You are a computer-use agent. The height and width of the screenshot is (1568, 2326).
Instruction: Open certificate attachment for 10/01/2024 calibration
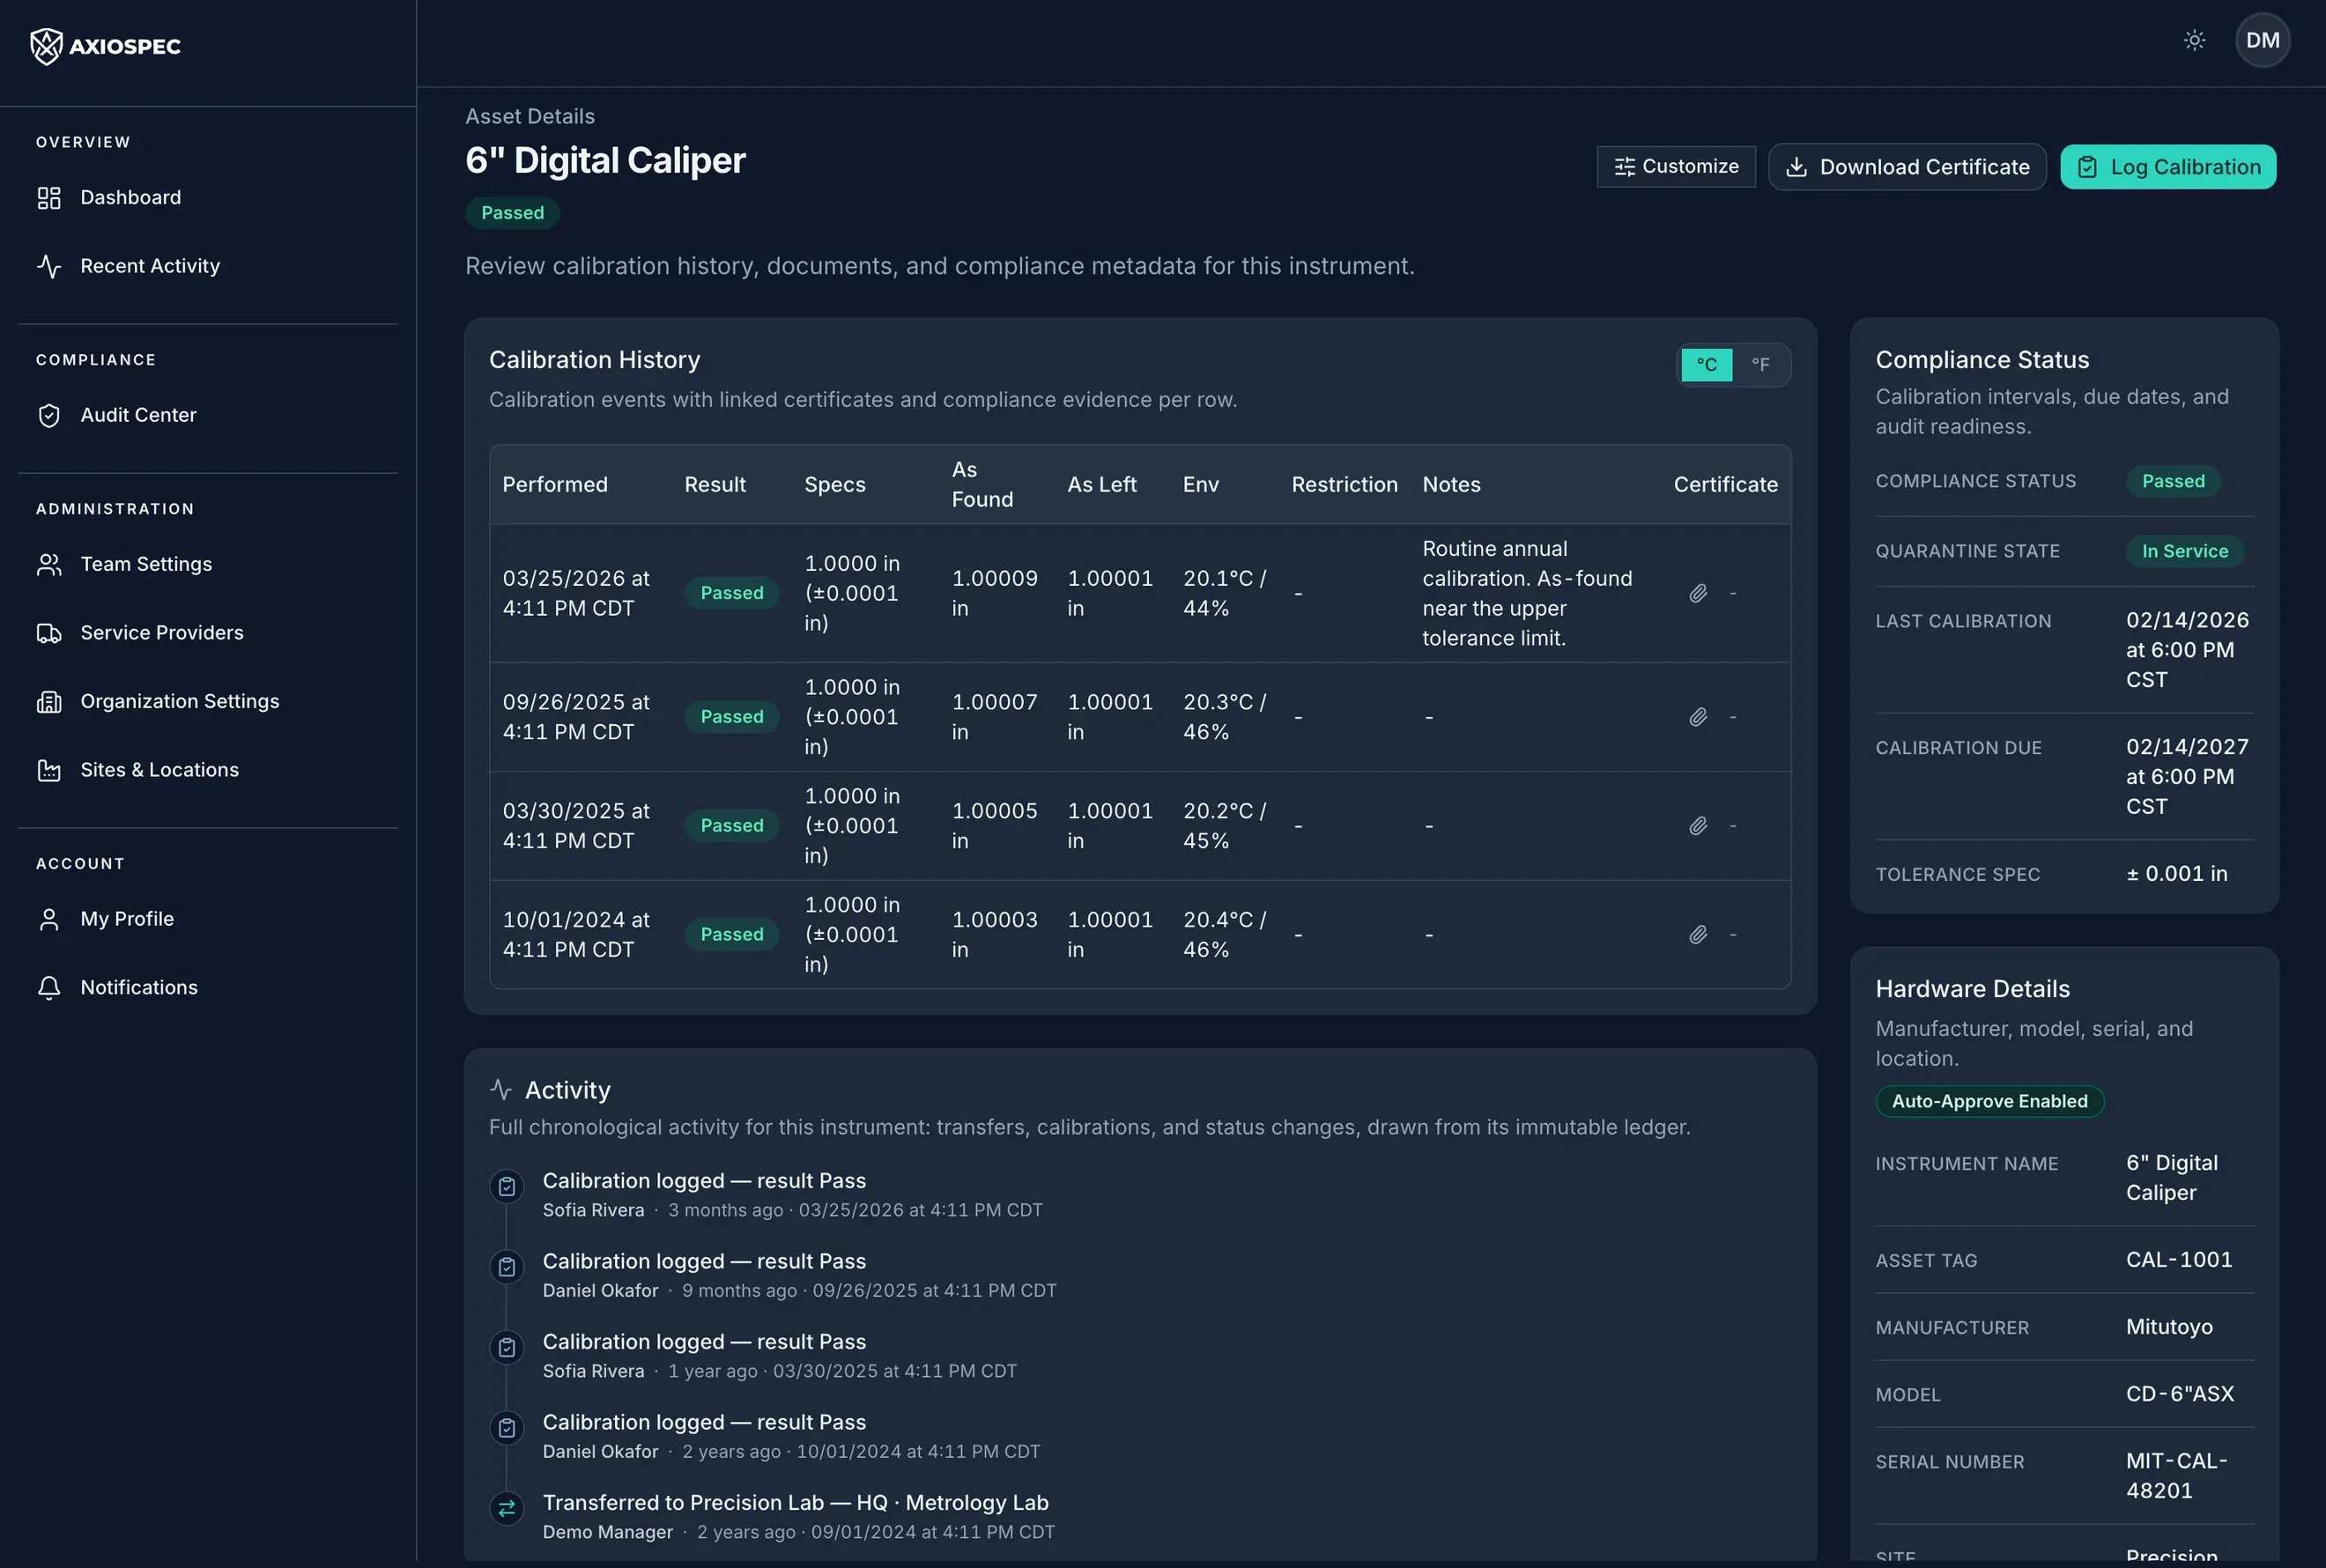pyautogui.click(x=1698, y=935)
